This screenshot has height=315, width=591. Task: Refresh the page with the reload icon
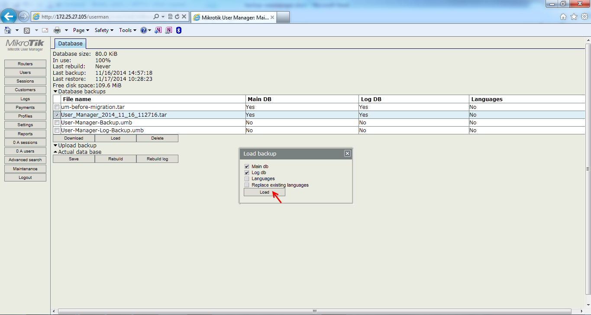click(177, 17)
